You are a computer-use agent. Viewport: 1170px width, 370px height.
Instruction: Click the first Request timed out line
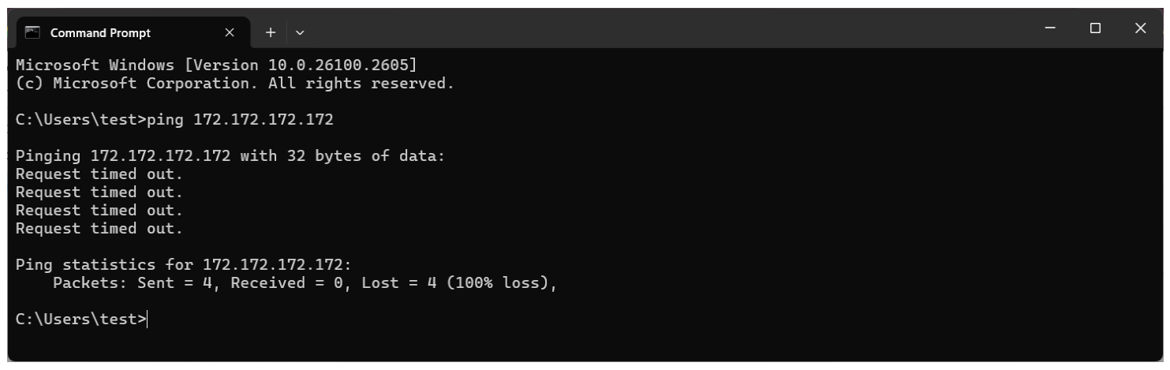tap(99, 174)
